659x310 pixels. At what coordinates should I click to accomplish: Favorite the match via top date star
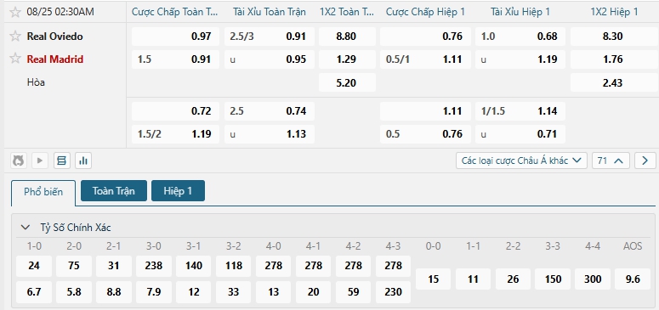point(15,12)
